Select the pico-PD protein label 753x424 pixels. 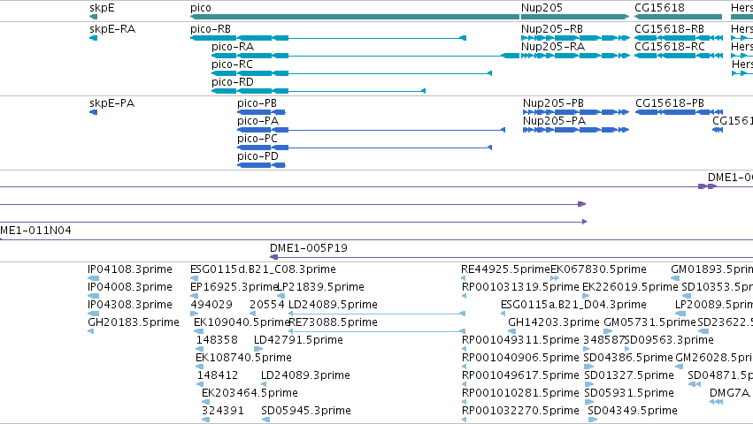click(x=257, y=156)
